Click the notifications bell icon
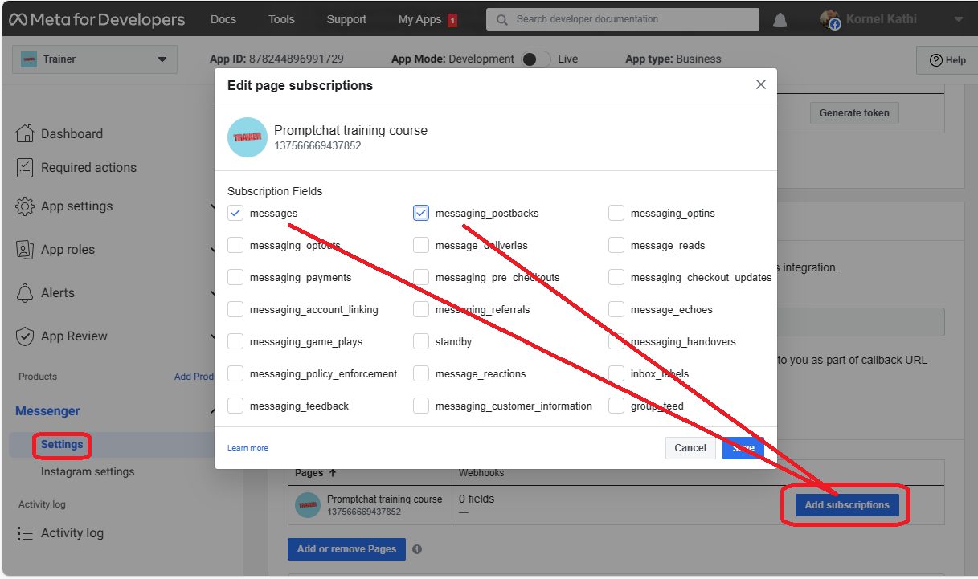This screenshot has height=579, width=978. click(x=780, y=20)
